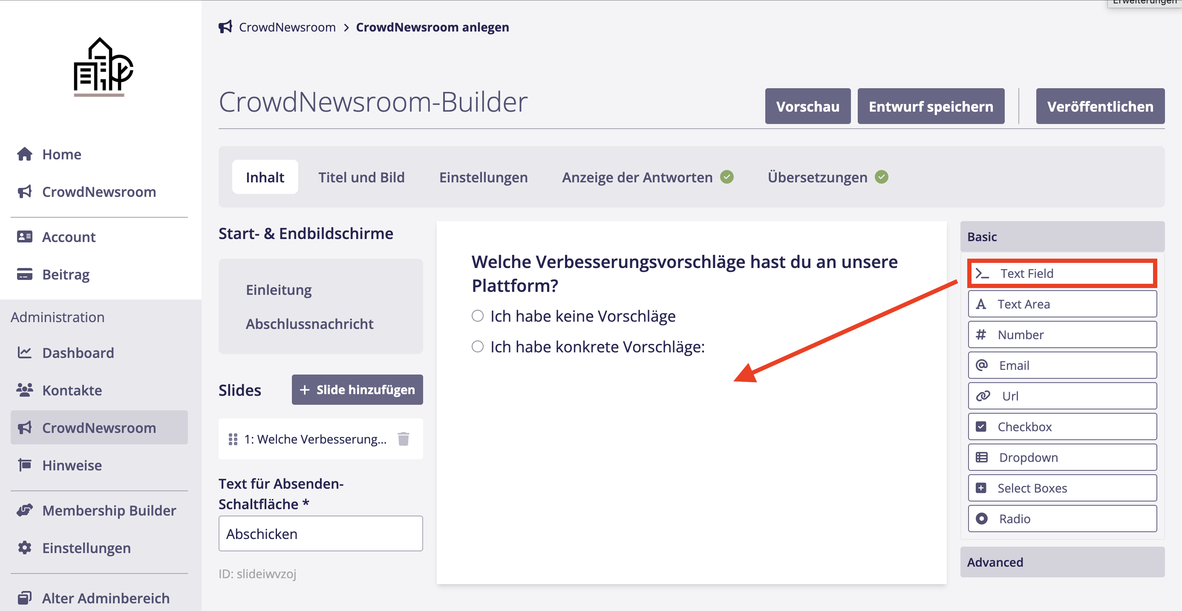Screen dimensions: 1182x611
Task: Select radio 'Ich habe keine Vorschläge'
Action: click(478, 316)
